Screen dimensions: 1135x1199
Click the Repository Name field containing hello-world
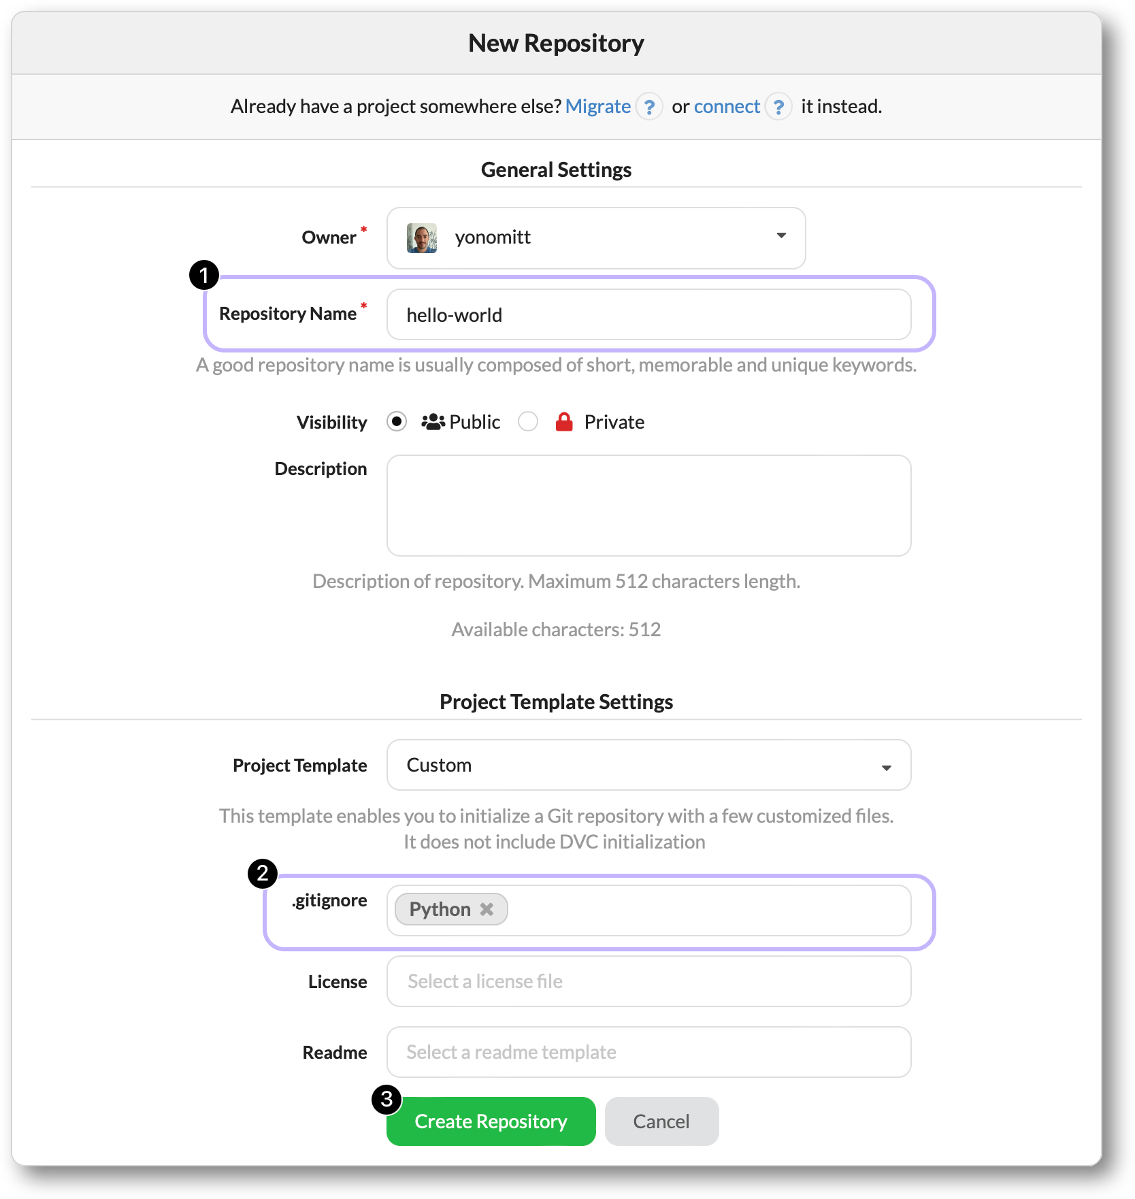point(648,314)
